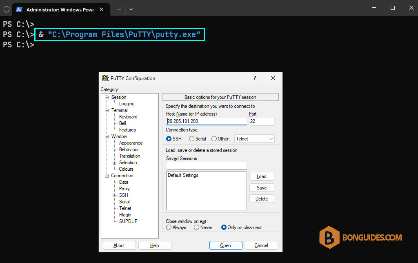Click the About button
This screenshot has height=263, width=418.
(119, 245)
